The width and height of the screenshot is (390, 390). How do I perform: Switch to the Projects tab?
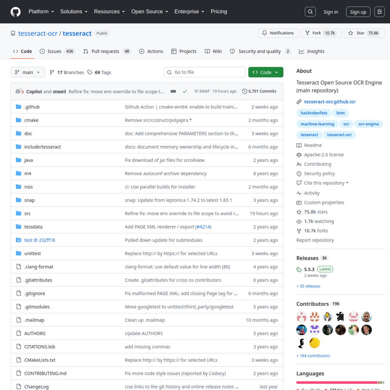tap(184, 51)
